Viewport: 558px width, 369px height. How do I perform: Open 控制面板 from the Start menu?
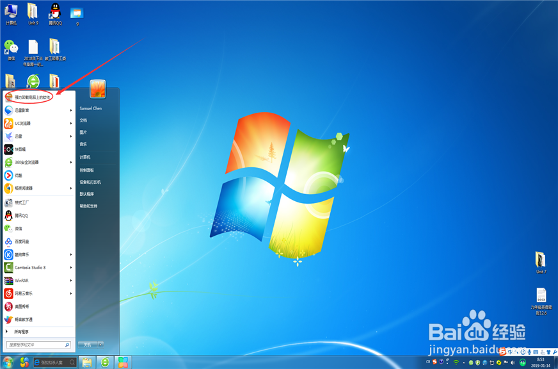pyautogui.click(x=87, y=170)
